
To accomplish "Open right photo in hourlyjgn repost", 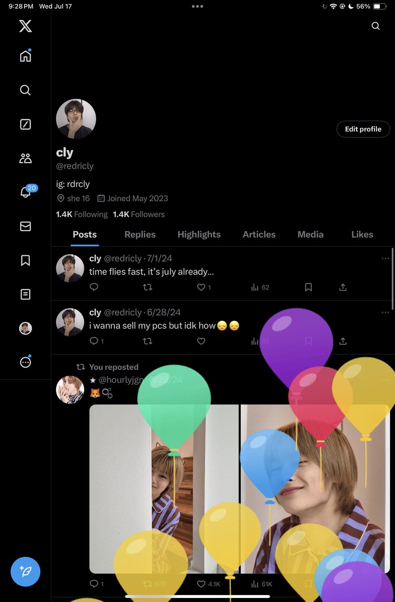I will tap(315, 489).
